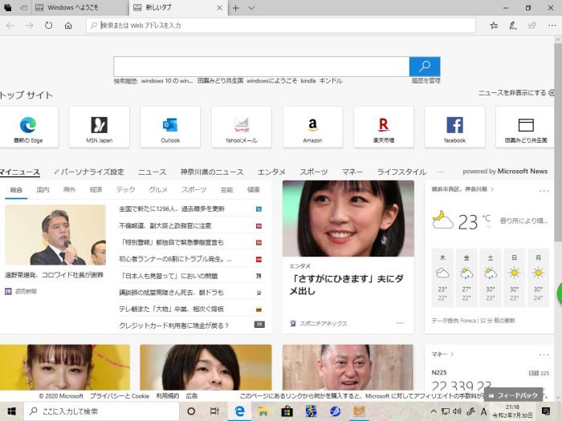Open the MSN Japan tile
This screenshot has width=562, height=421.
(x=99, y=127)
